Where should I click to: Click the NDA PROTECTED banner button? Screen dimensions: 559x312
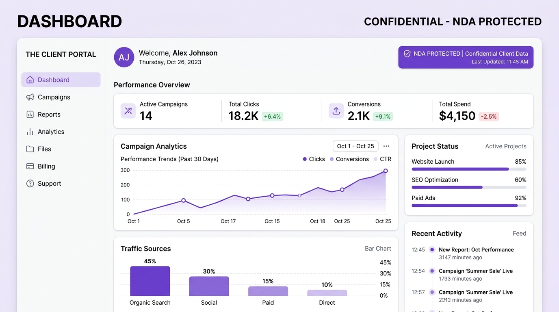(x=466, y=57)
